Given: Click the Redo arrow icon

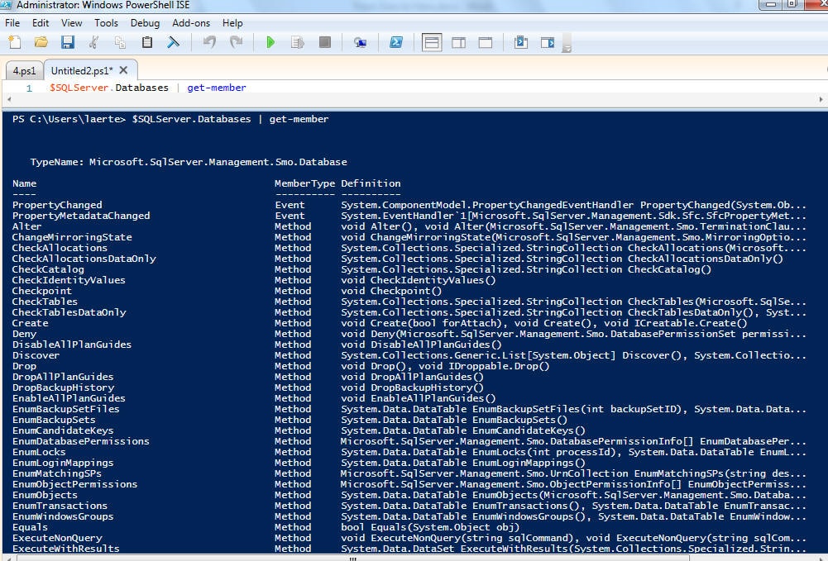Looking at the screenshot, I should click(236, 42).
